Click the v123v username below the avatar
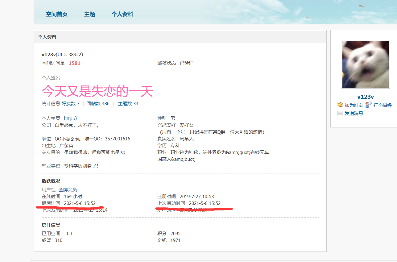 (366, 97)
